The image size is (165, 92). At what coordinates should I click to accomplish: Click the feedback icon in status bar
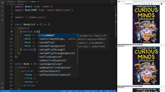point(112,91)
